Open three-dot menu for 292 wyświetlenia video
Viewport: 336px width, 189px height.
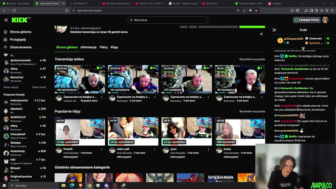click(x=101, y=97)
